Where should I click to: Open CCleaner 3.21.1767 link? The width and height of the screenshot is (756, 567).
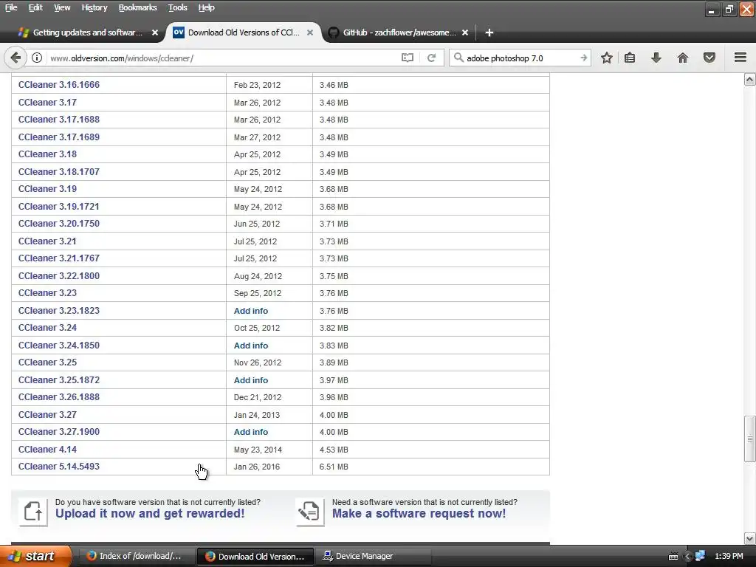coord(59,258)
